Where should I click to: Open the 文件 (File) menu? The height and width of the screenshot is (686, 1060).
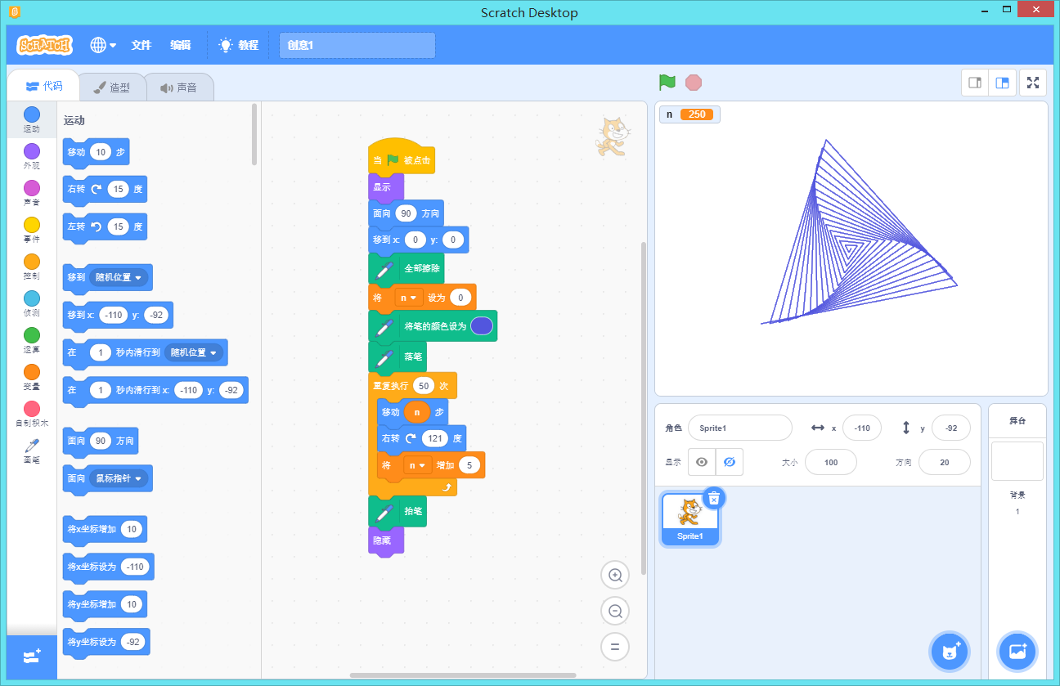point(141,45)
